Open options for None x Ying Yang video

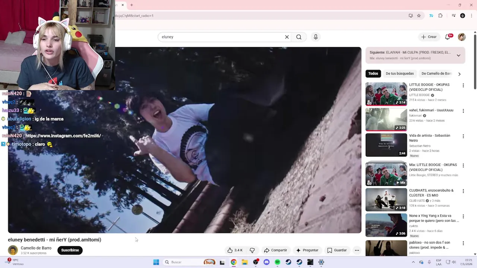tap(463, 216)
